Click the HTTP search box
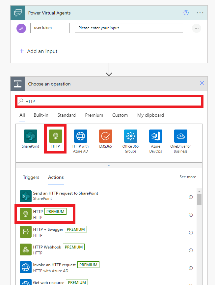The width and height of the screenshot is (215, 285). (x=109, y=102)
